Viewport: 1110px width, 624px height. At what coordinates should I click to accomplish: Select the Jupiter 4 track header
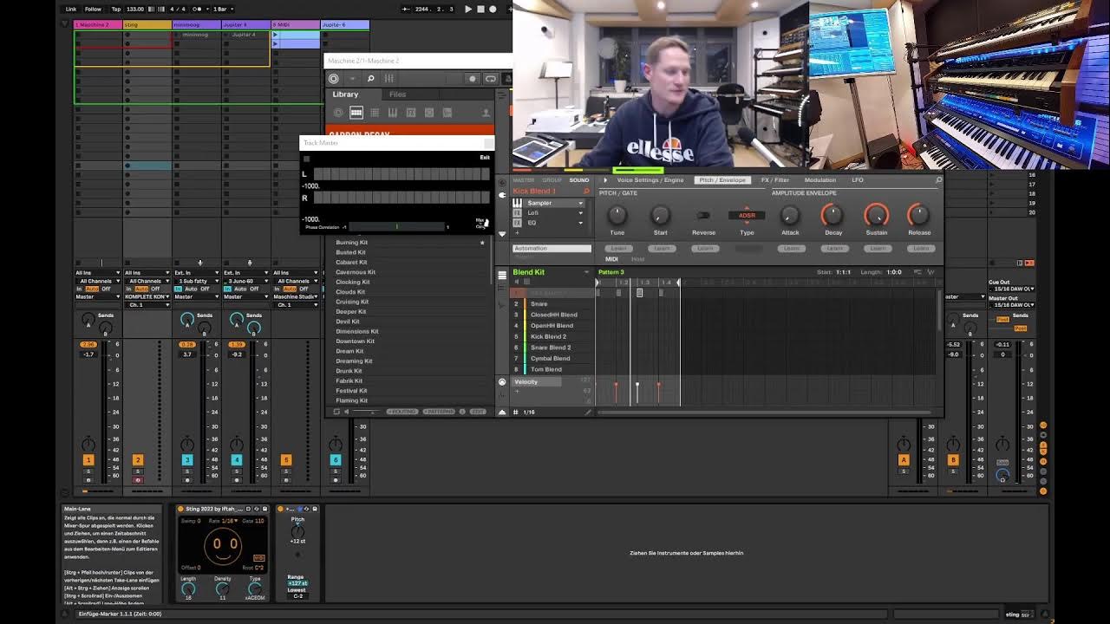[246, 24]
